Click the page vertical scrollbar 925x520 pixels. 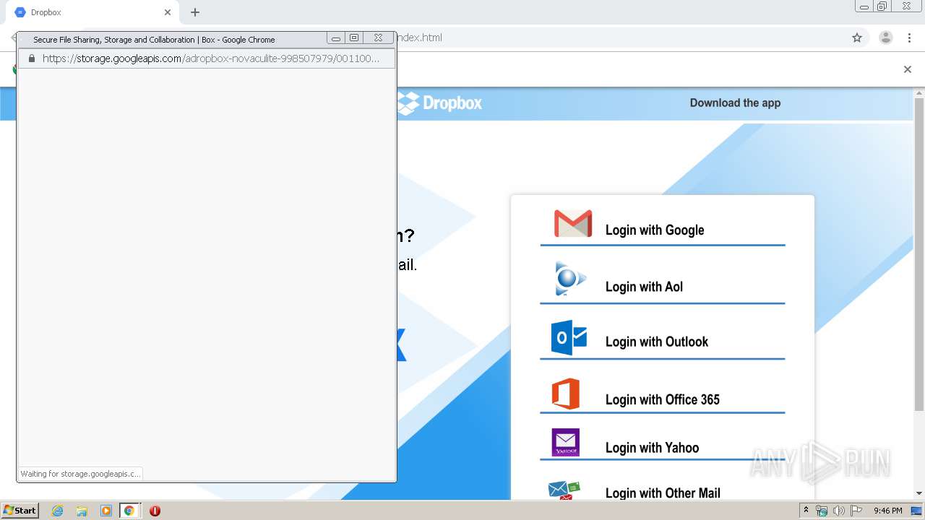coord(919,253)
